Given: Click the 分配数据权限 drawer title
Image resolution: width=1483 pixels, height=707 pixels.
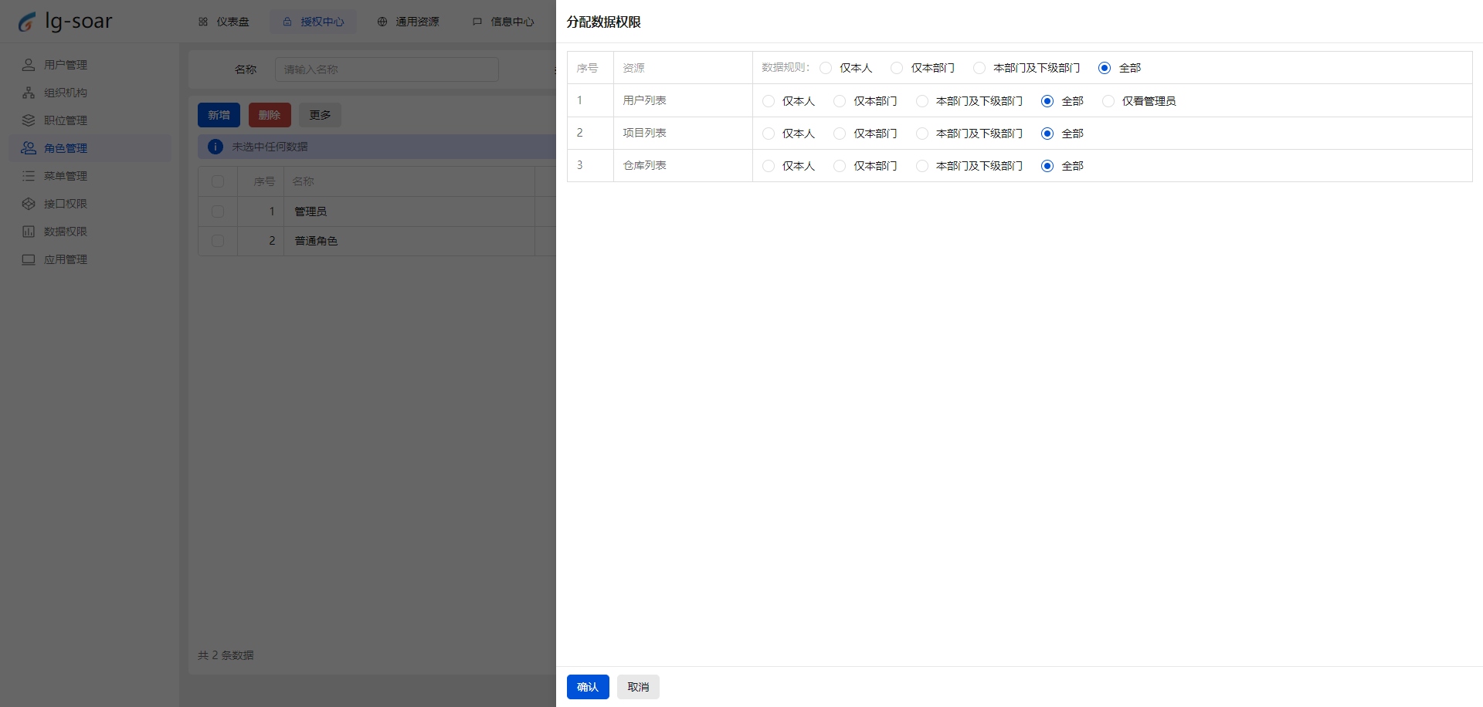Looking at the screenshot, I should (604, 22).
